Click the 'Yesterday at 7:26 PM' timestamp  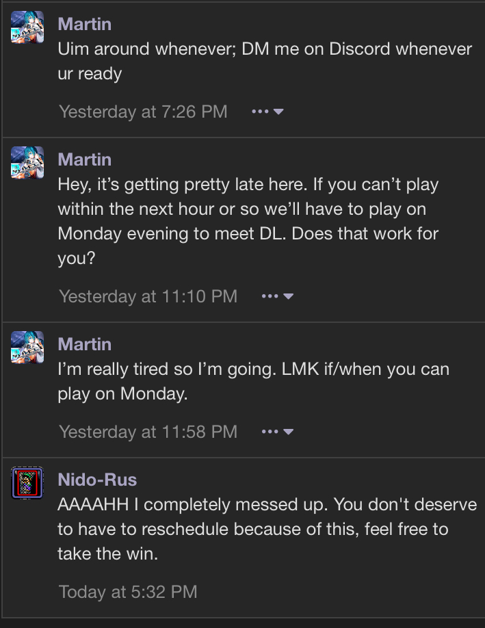[x=143, y=112]
